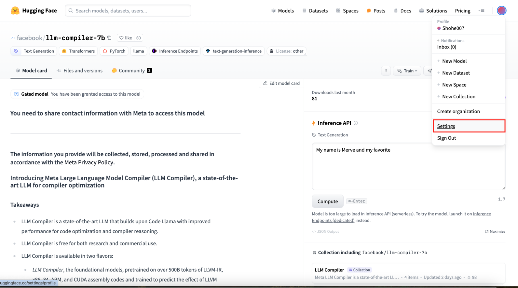Screen dimensions: 518x288
Task: Switch to the Files and versions tab
Action: (83, 70)
